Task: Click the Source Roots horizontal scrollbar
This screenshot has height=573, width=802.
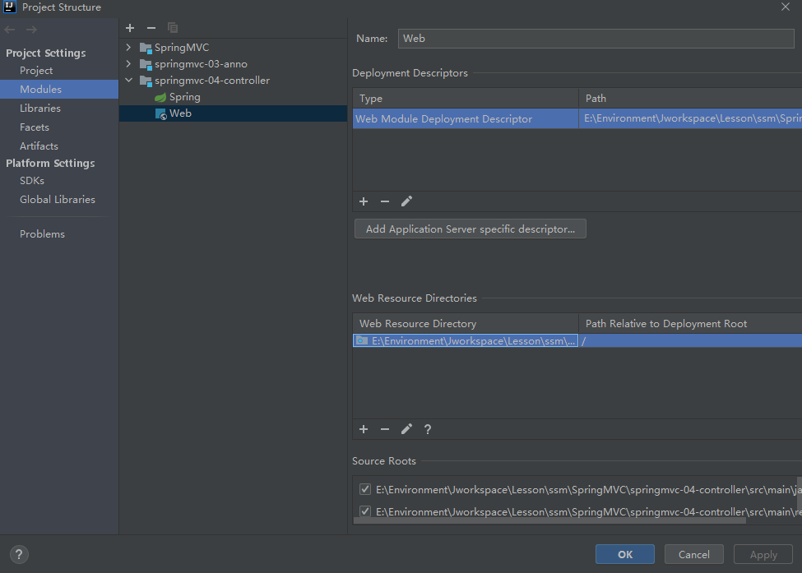Action: coord(549,521)
